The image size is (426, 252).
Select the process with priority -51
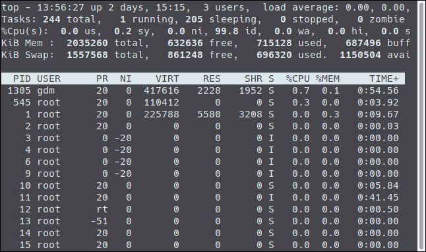point(203,221)
